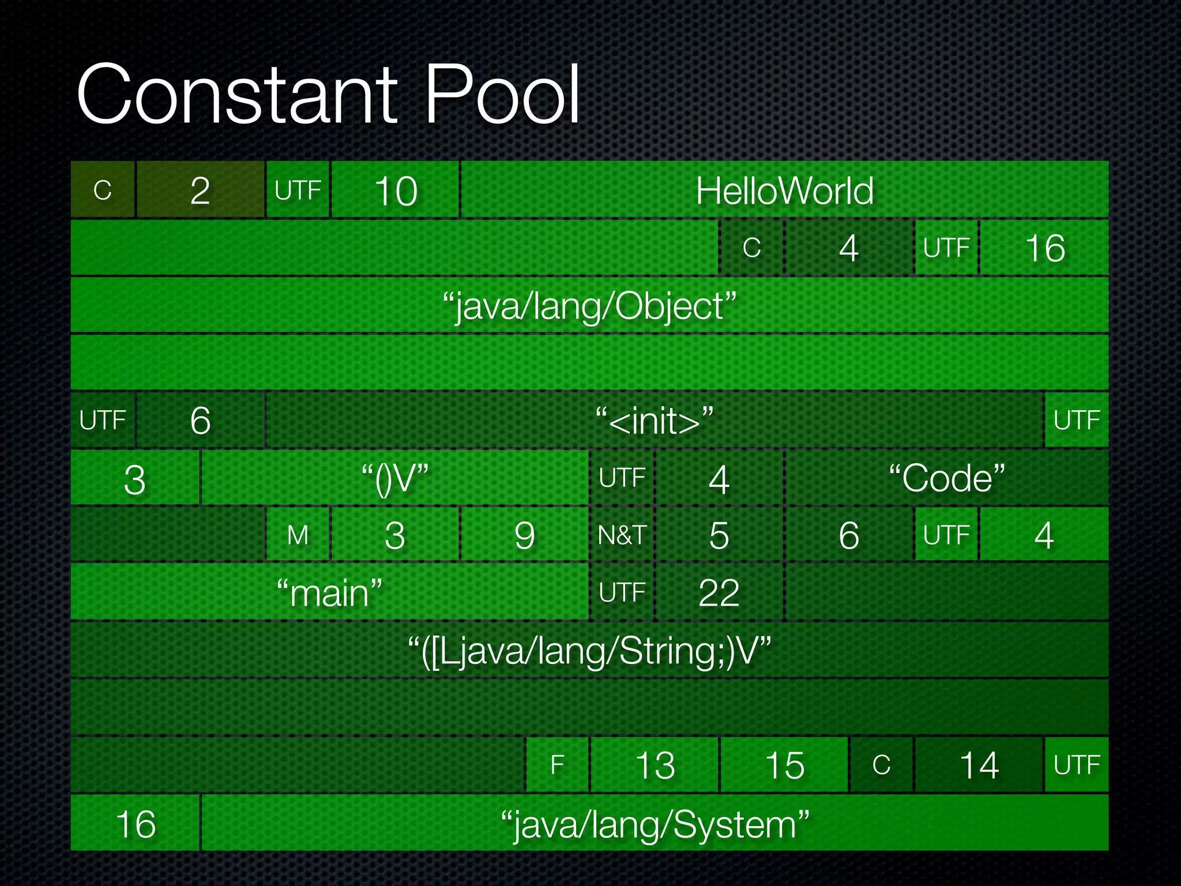Click the cell containing the number 2
Screen dimensions: 1181x886
(x=200, y=190)
